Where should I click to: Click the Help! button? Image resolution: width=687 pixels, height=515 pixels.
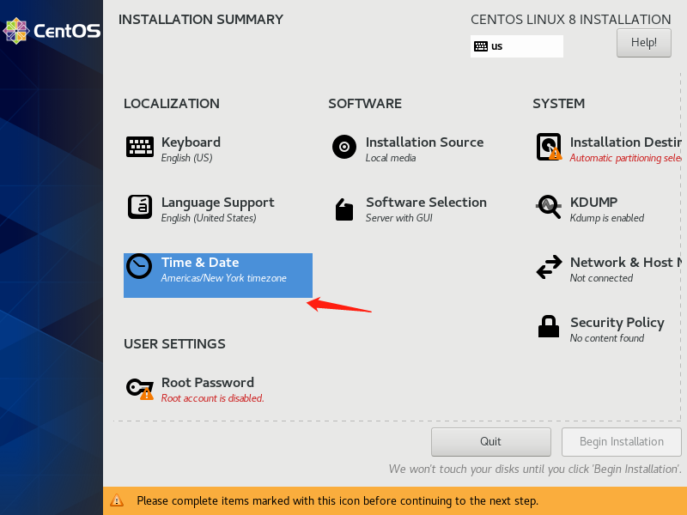[643, 43]
